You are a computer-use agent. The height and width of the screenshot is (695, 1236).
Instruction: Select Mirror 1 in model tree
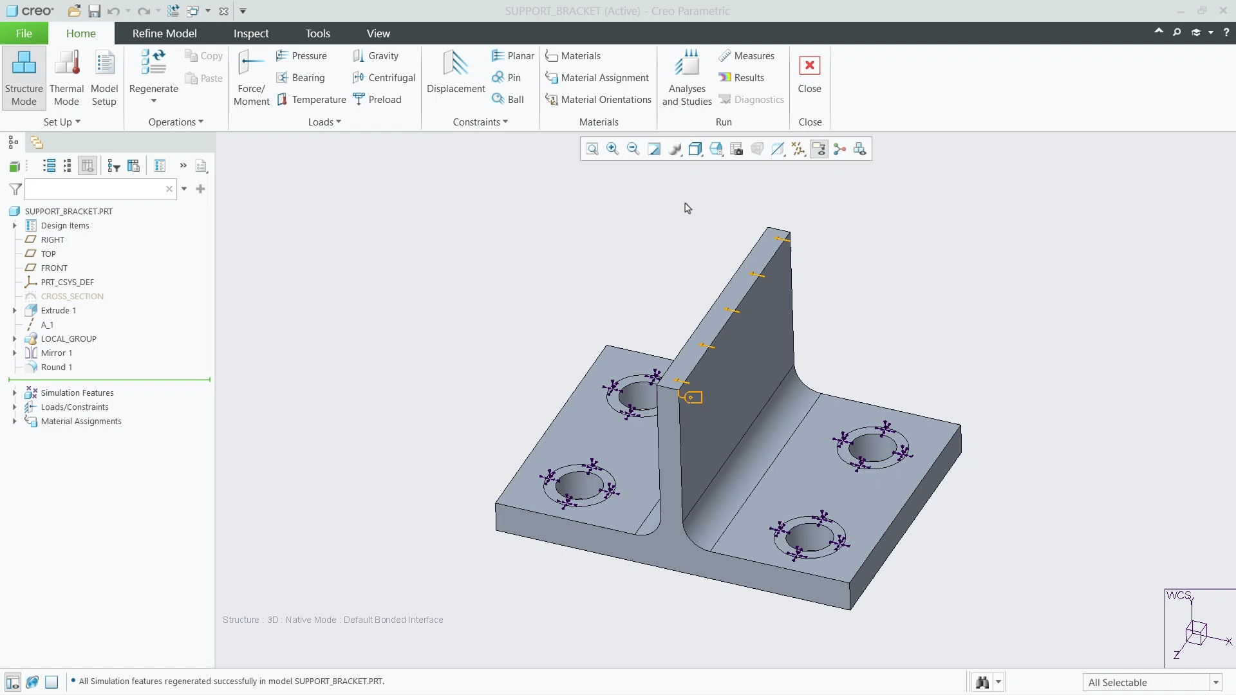(57, 353)
